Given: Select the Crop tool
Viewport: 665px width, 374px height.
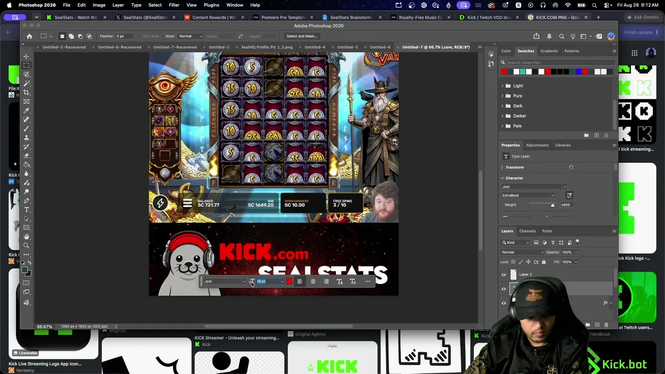Looking at the screenshot, I should [26, 92].
